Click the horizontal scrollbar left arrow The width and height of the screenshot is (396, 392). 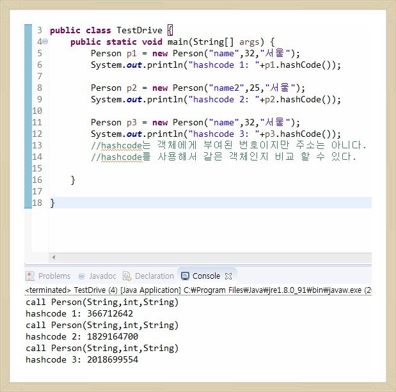54,257
